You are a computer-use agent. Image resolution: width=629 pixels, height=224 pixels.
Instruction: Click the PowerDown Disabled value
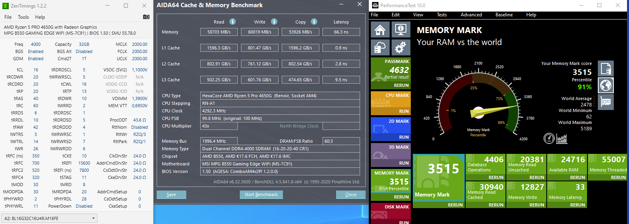click(84, 206)
